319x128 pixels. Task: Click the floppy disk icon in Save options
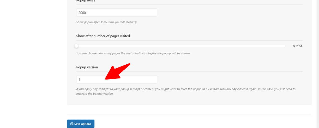[72, 124]
